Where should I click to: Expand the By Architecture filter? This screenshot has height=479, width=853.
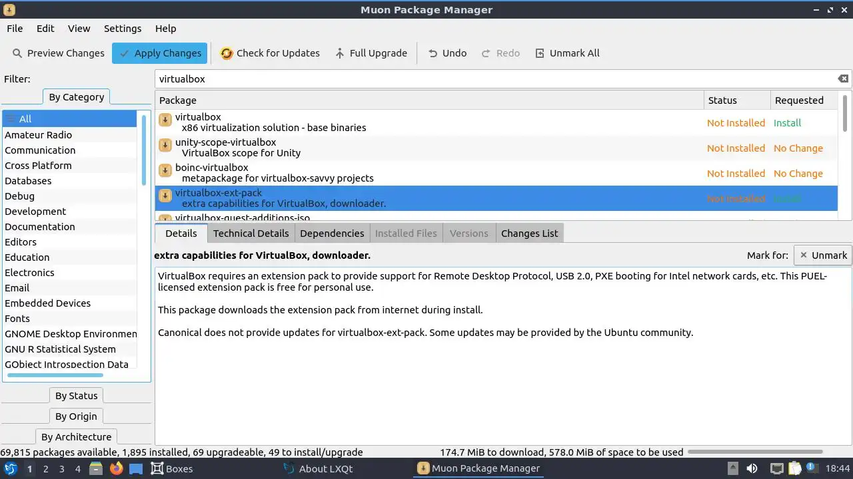pyautogui.click(x=77, y=437)
